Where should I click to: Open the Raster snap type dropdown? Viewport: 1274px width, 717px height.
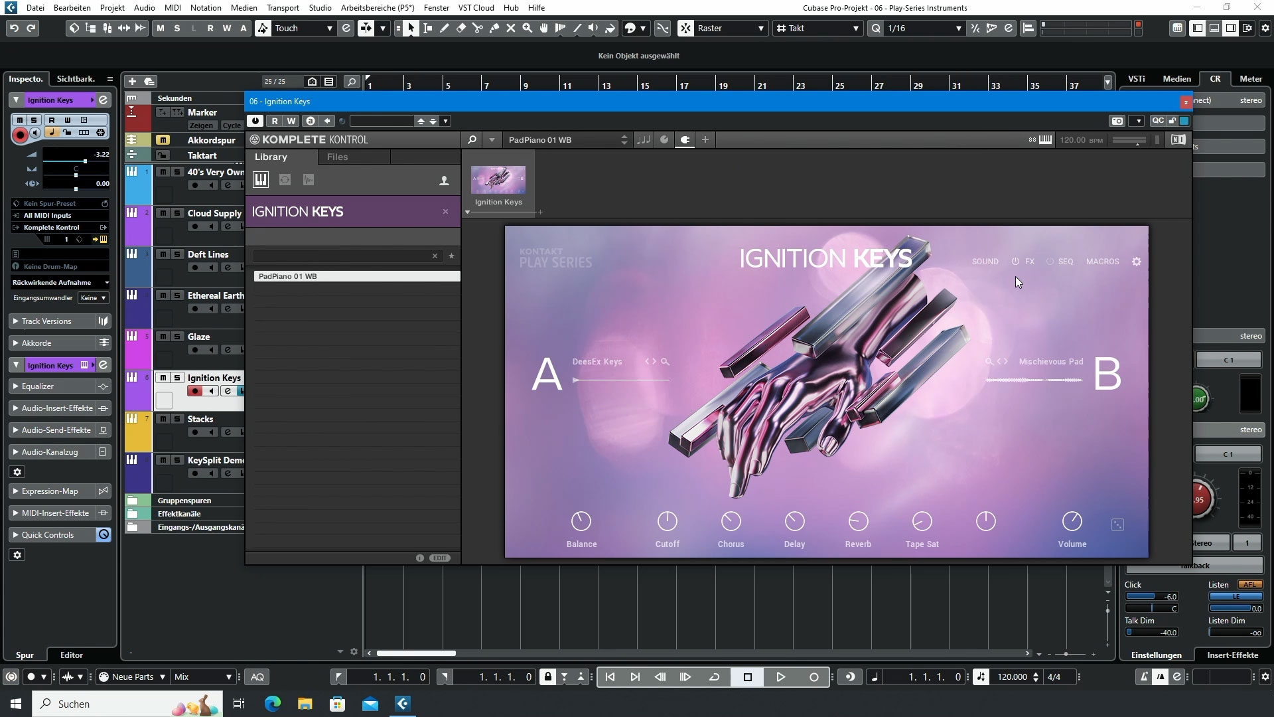coord(731,28)
